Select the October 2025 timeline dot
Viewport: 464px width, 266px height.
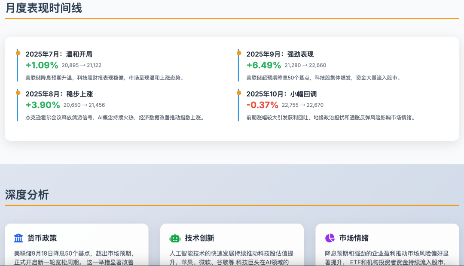[x=239, y=93]
